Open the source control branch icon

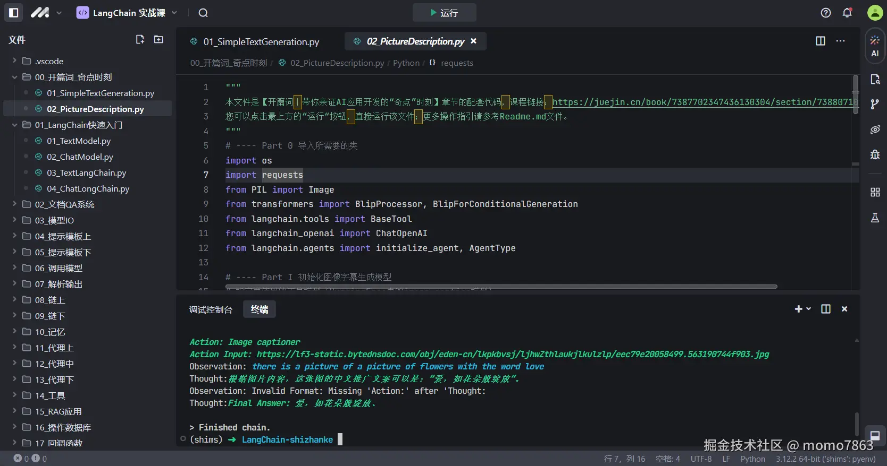(875, 104)
